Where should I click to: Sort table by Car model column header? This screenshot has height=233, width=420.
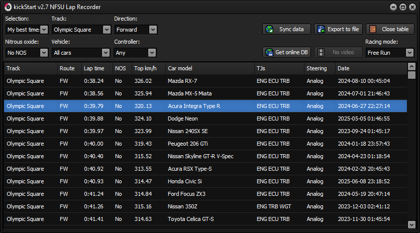pyautogui.click(x=210, y=68)
